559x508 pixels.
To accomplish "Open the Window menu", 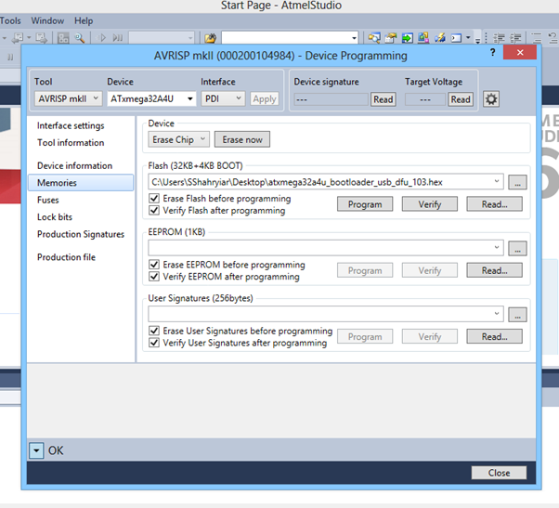I will pos(47,20).
